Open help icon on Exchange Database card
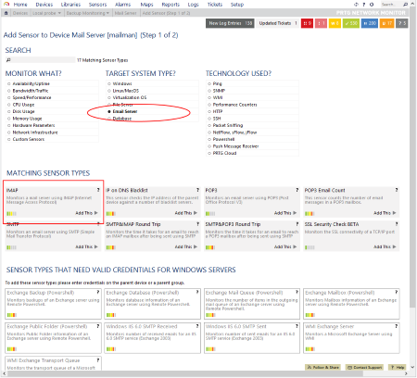This screenshot has height=378, width=417. pos(197,292)
